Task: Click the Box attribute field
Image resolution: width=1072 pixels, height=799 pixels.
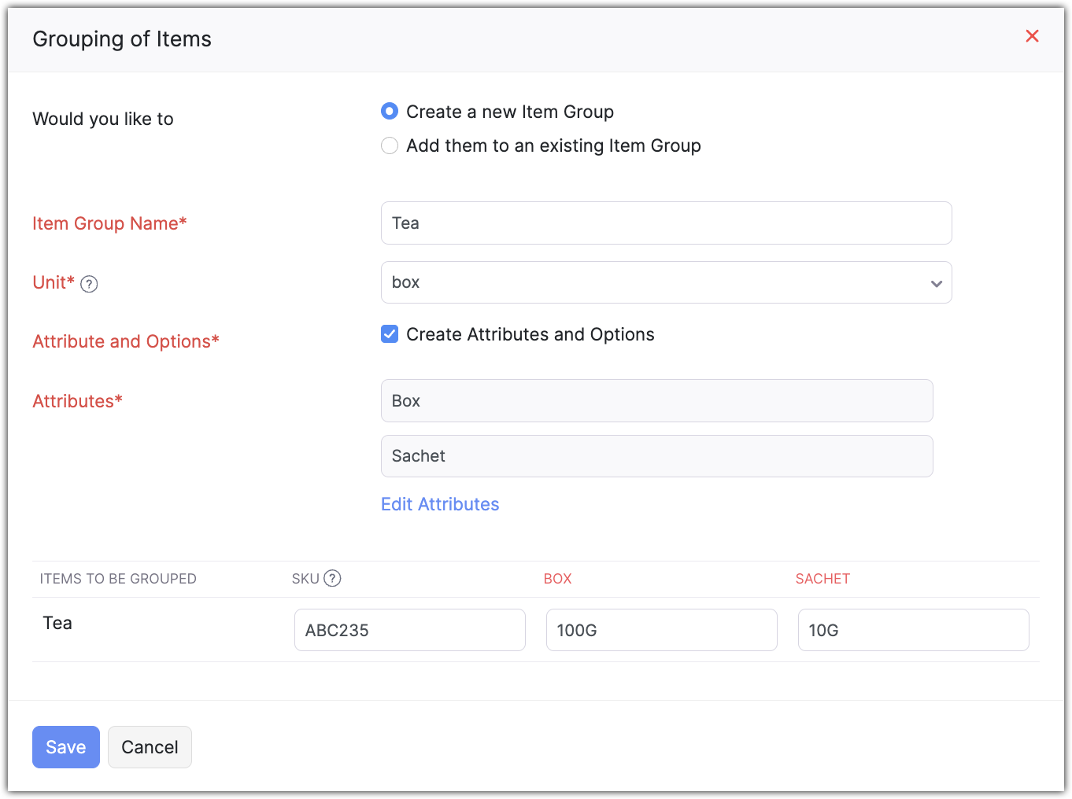Action: (x=656, y=401)
